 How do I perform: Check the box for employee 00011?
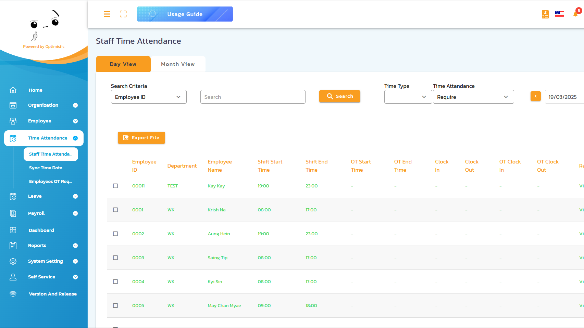tap(115, 186)
